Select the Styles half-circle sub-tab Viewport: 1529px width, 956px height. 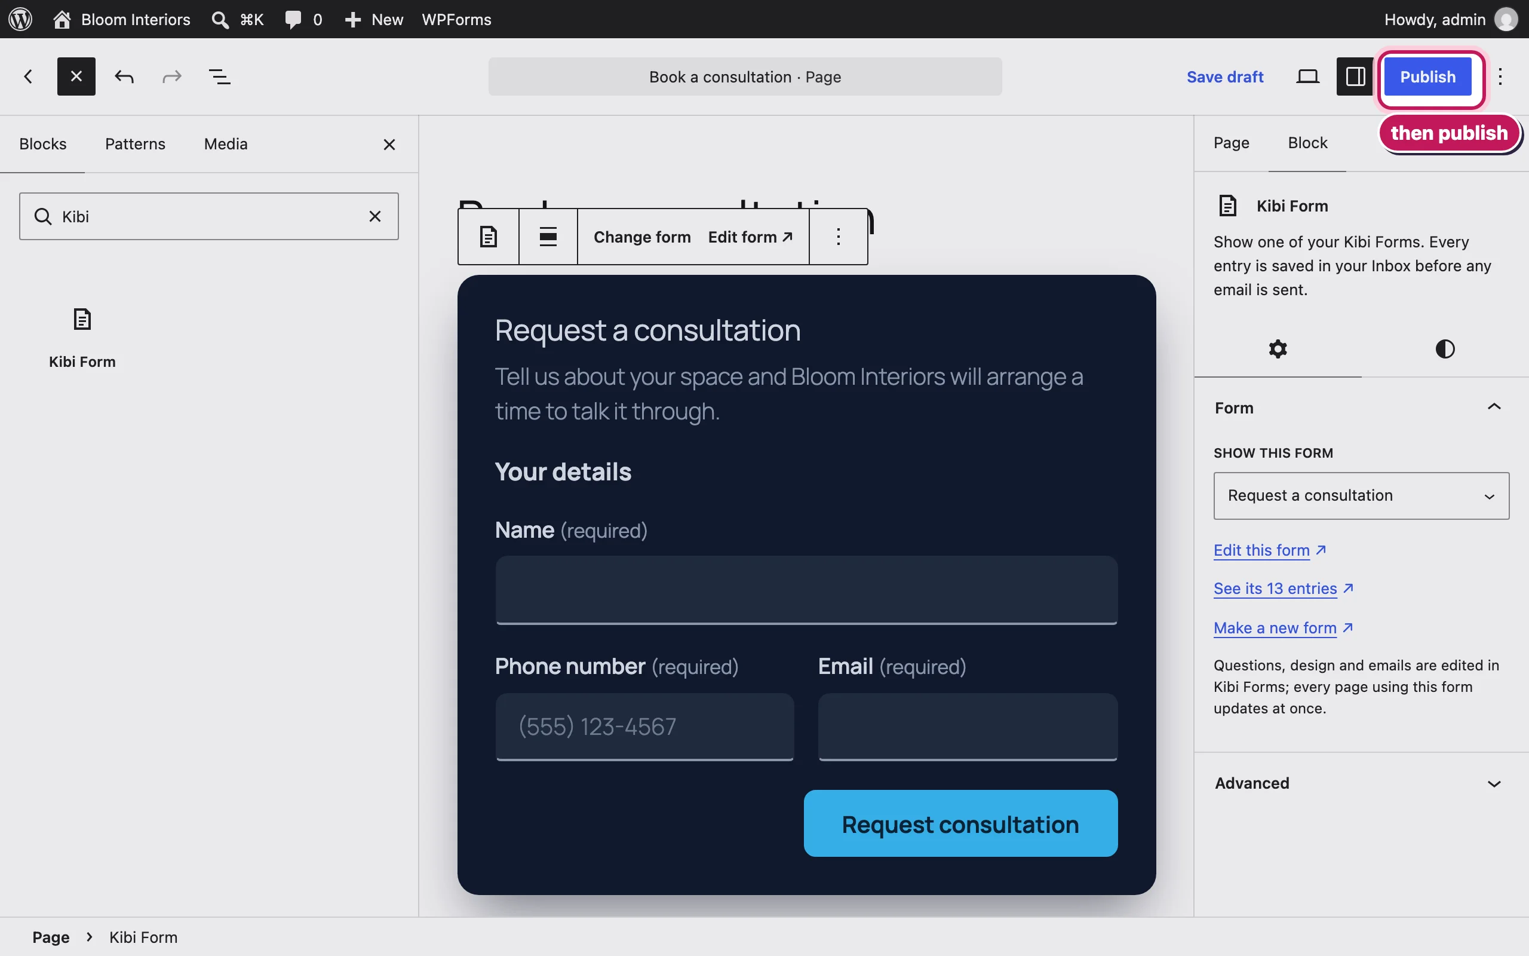click(1445, 349)
